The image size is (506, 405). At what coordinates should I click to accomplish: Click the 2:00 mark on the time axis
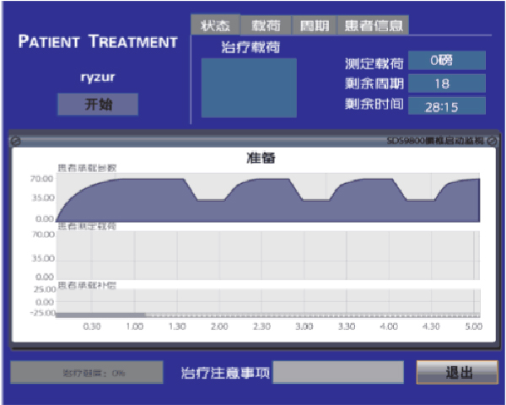click(x=218, y=326)
